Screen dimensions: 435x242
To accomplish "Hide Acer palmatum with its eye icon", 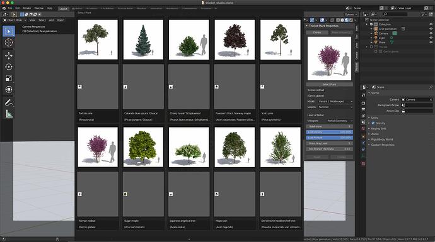I will click(x=431, y=29).
